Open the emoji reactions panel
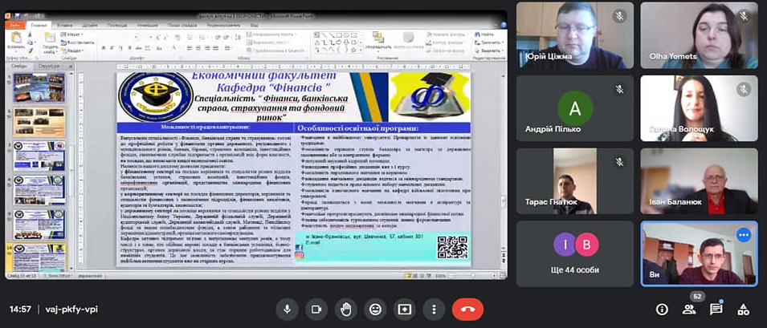The image size is (767, 328). click(375, 309)
